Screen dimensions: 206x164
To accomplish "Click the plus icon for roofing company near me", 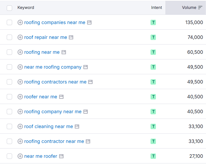I will point(20,112).
